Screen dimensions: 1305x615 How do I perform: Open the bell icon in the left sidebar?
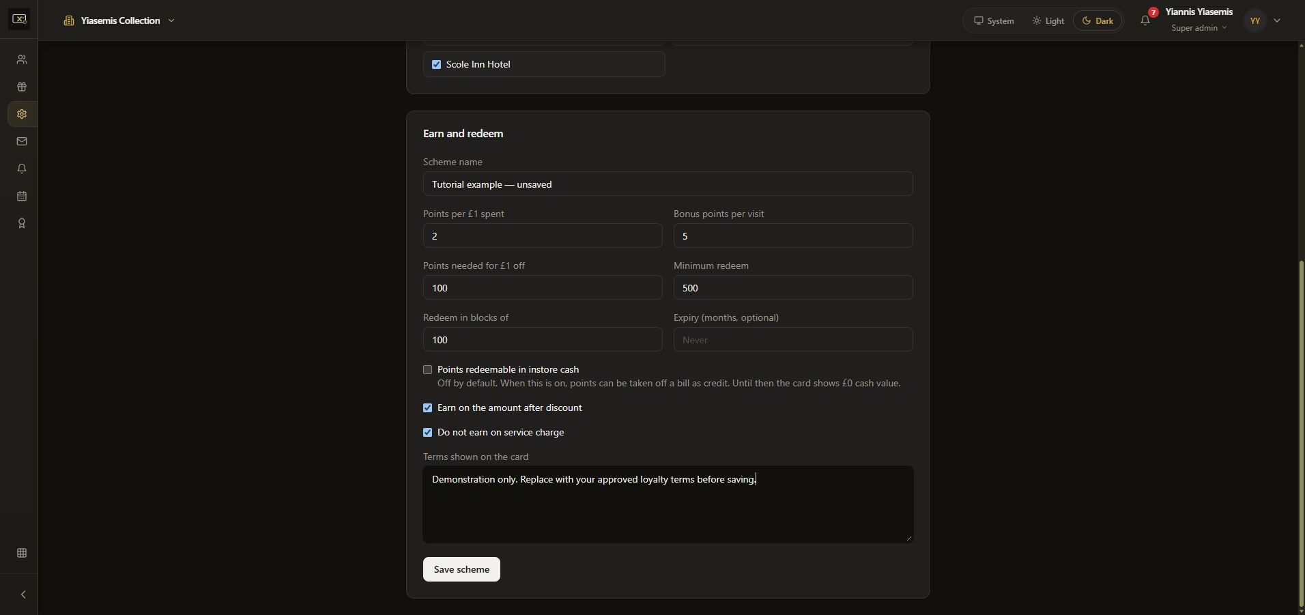(22, 169)
